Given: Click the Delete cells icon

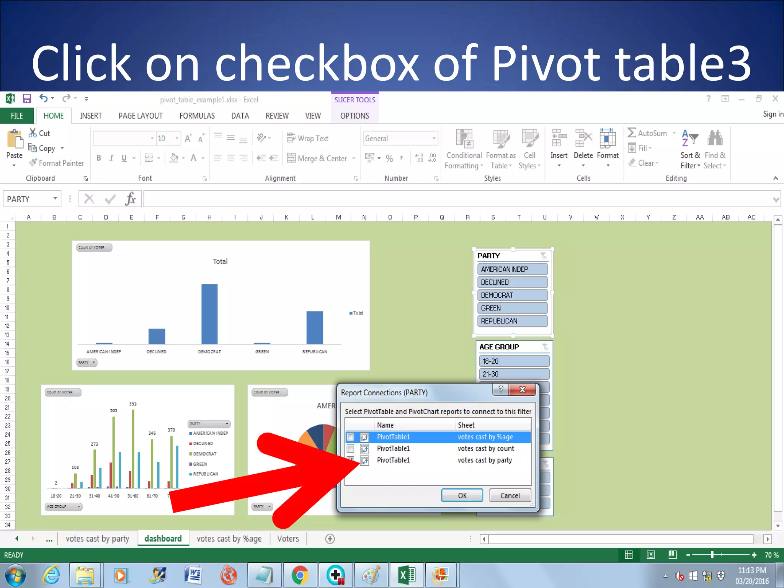Looking at the screenshot, I should (583, 139).
